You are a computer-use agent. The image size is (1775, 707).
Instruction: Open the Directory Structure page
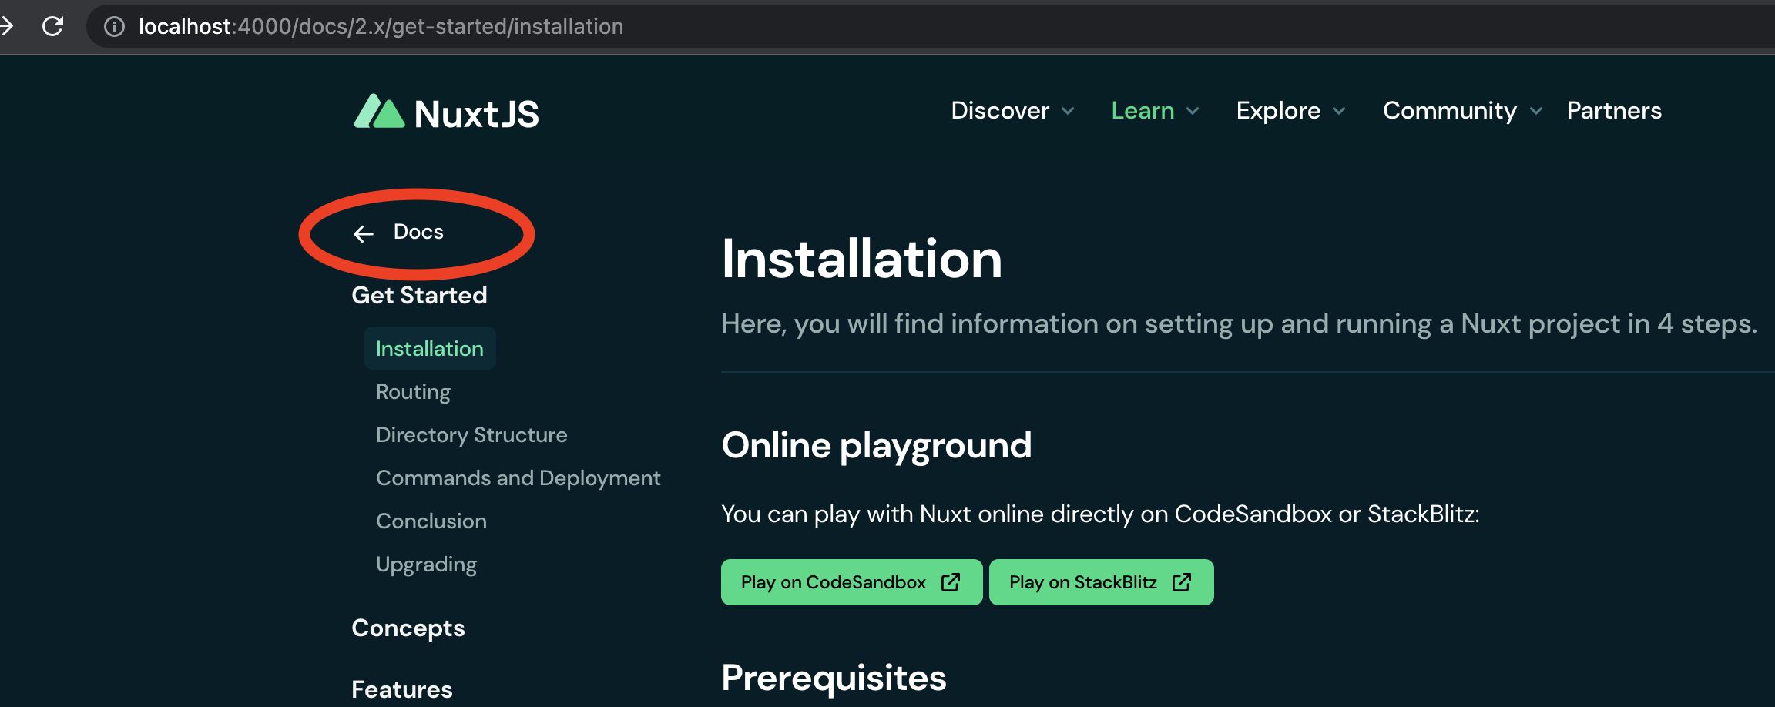471,435
